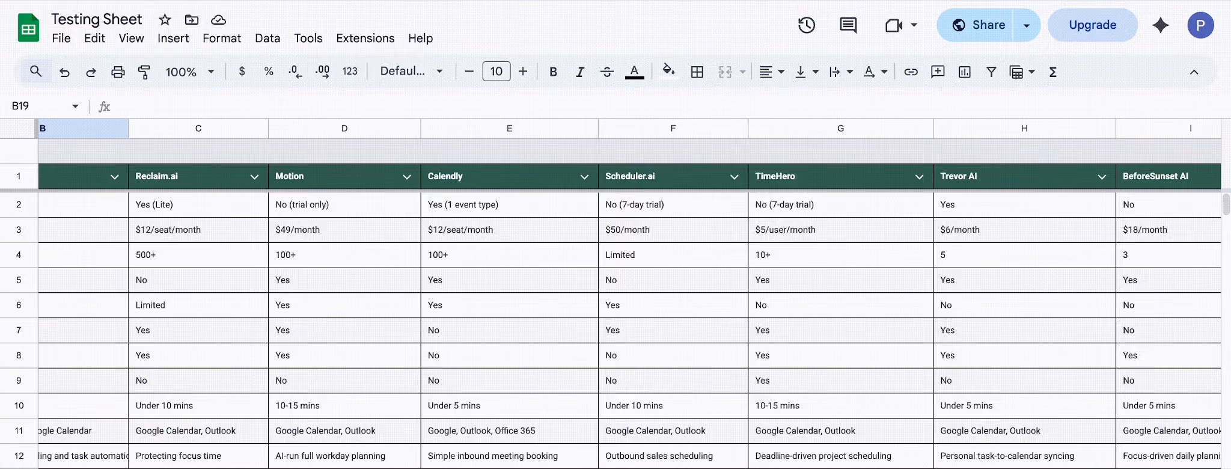The image size is (1231, 469).
Task: Open the Edit menu
Action: (94, 38)
